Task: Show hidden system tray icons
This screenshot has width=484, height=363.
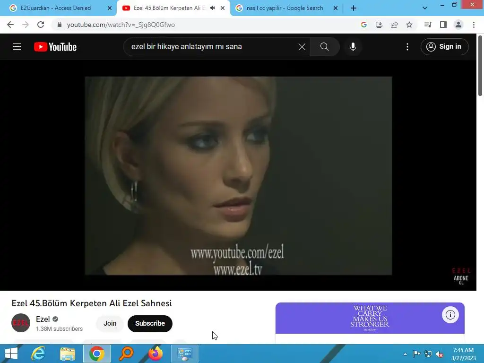Action: point(405,354)
